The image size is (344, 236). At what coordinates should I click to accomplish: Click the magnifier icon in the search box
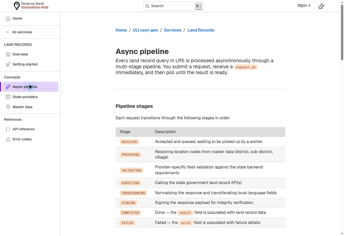point(147,6)
